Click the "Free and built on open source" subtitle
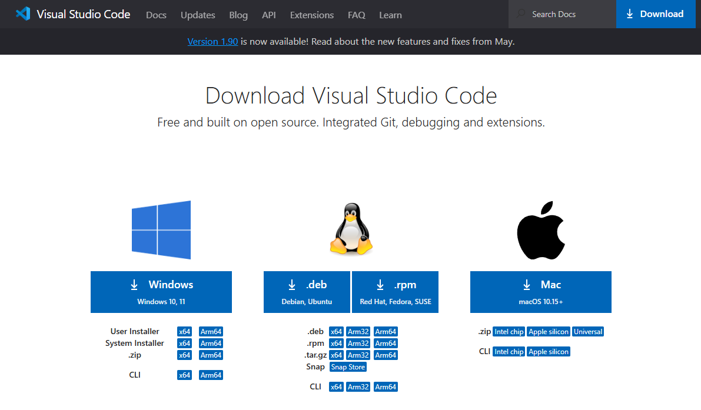The image size is (701, 410). tap(351, 122)
